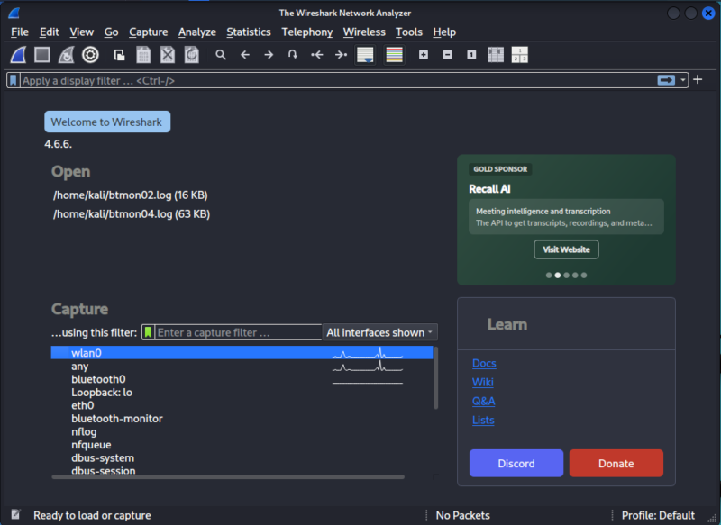Screen dimensions: 721x525
Task: Click the interface list horizontal scrollbar
Action: coord(228,476)
